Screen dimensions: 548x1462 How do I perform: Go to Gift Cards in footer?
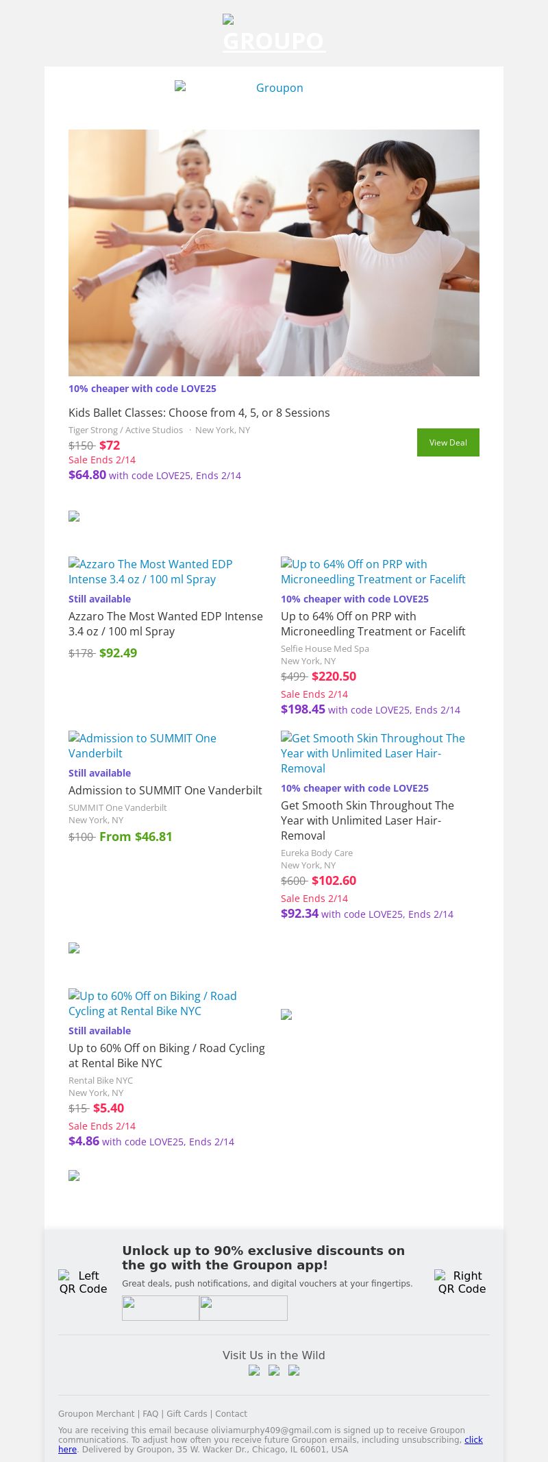(186, 1413)
